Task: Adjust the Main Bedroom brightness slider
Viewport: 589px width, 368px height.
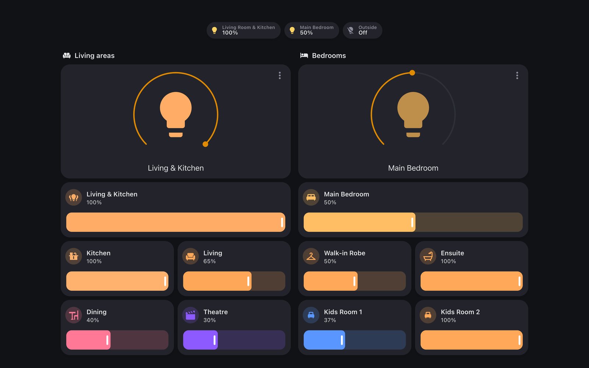Action: pos(413,222)
